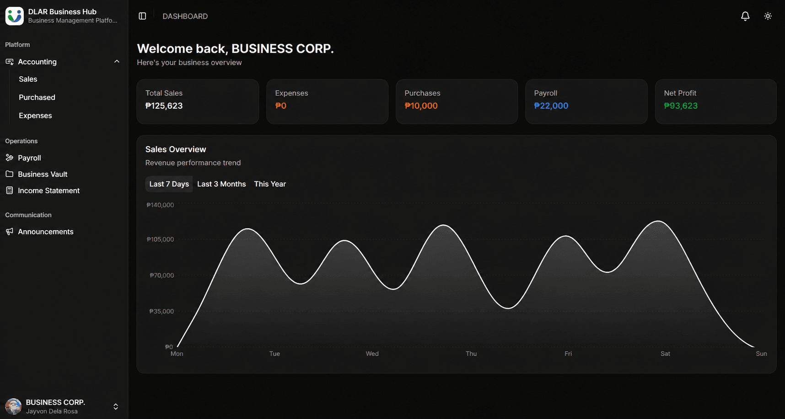Click the Payroll sidebar icon
The width and height of the screenshot is (785, 419).
(x=9, y=158)
